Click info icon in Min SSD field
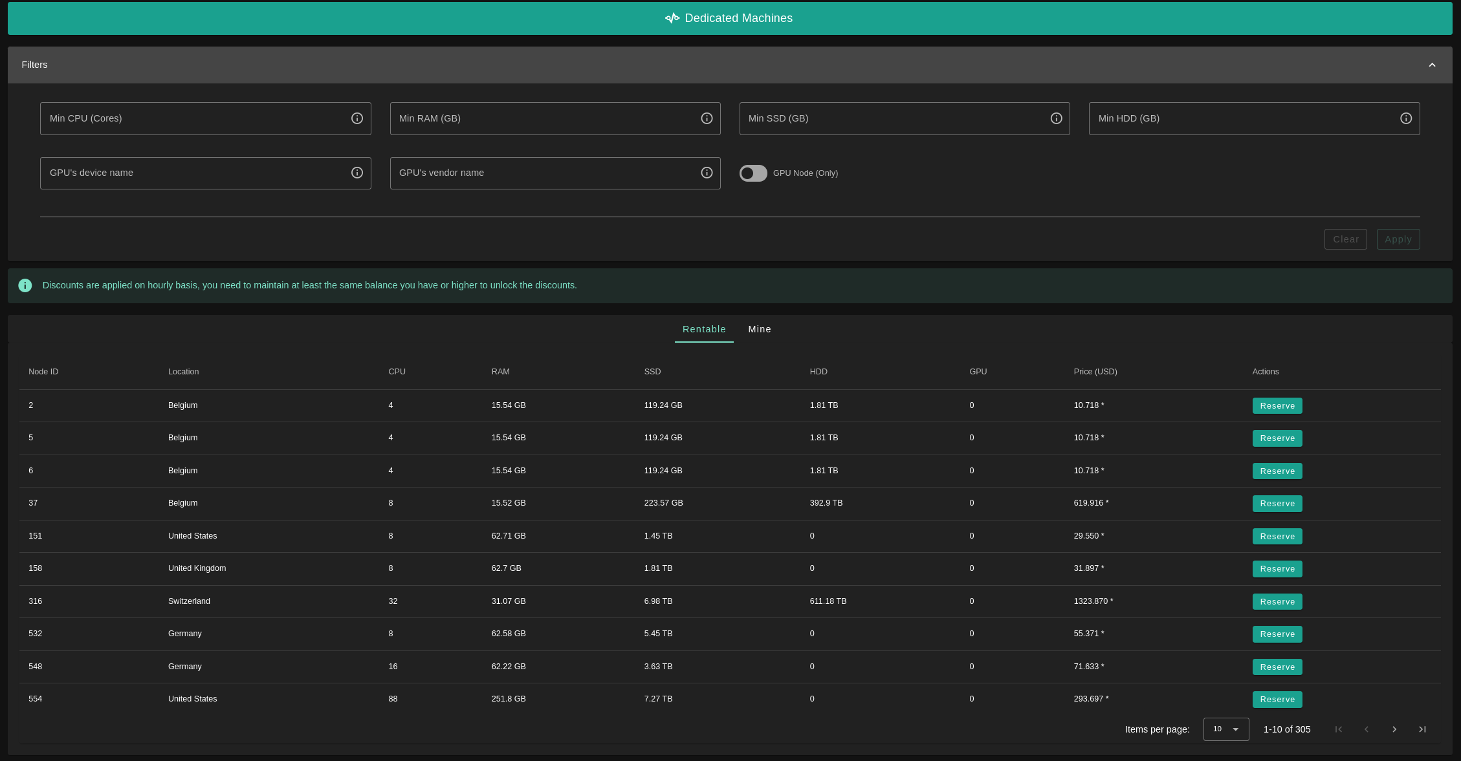 (1056, 118)
